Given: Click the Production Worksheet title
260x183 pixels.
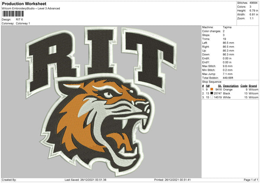Looking at the screenshot, I should [x=24, y=3].
